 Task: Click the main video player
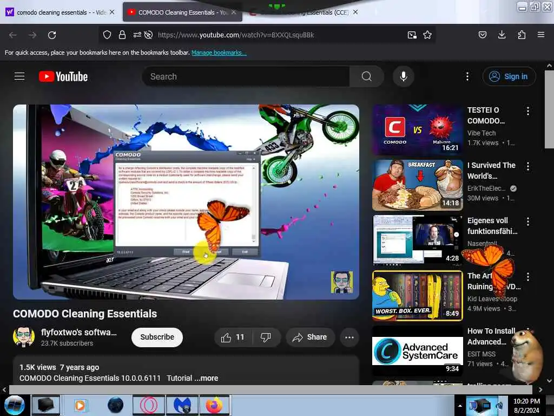[x=186, y=202]
